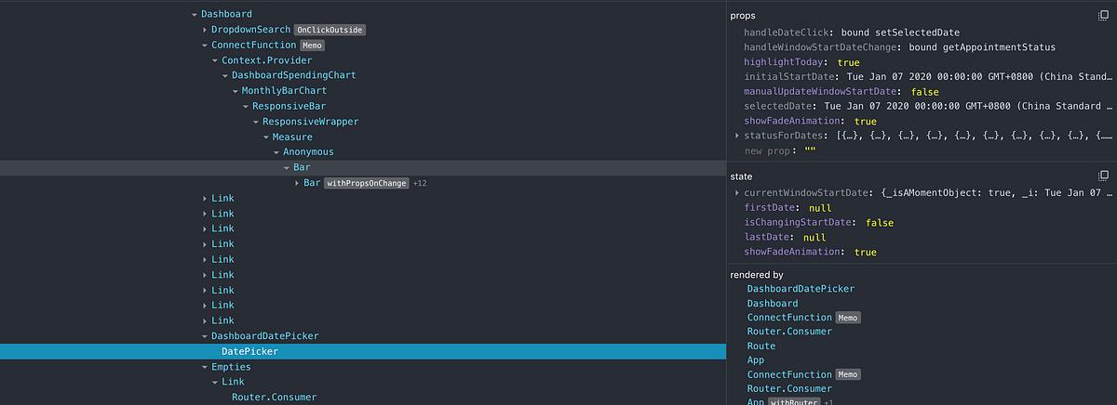Collapse the top-level Dashboard tree node arrow
The width and height of the screenshot is (1117, 405).
click(x=194, y=14)
